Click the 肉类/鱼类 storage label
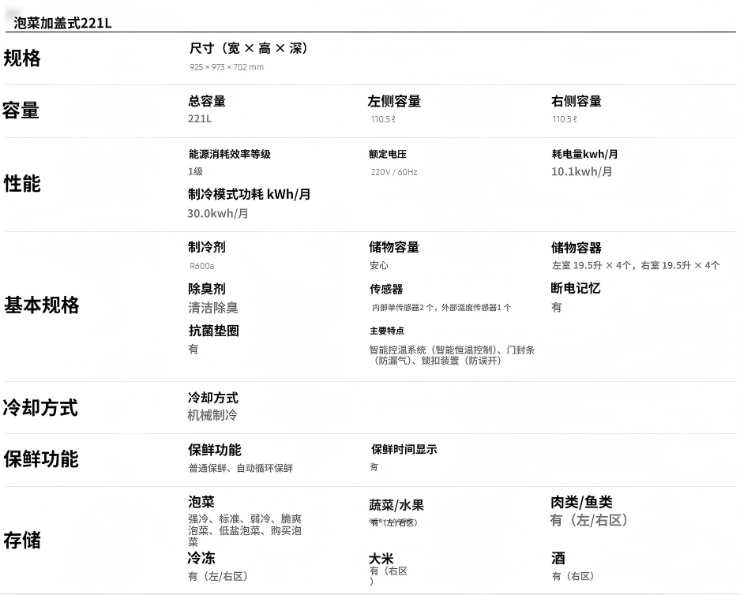740x595 pixels. click(x=581, y=502)
